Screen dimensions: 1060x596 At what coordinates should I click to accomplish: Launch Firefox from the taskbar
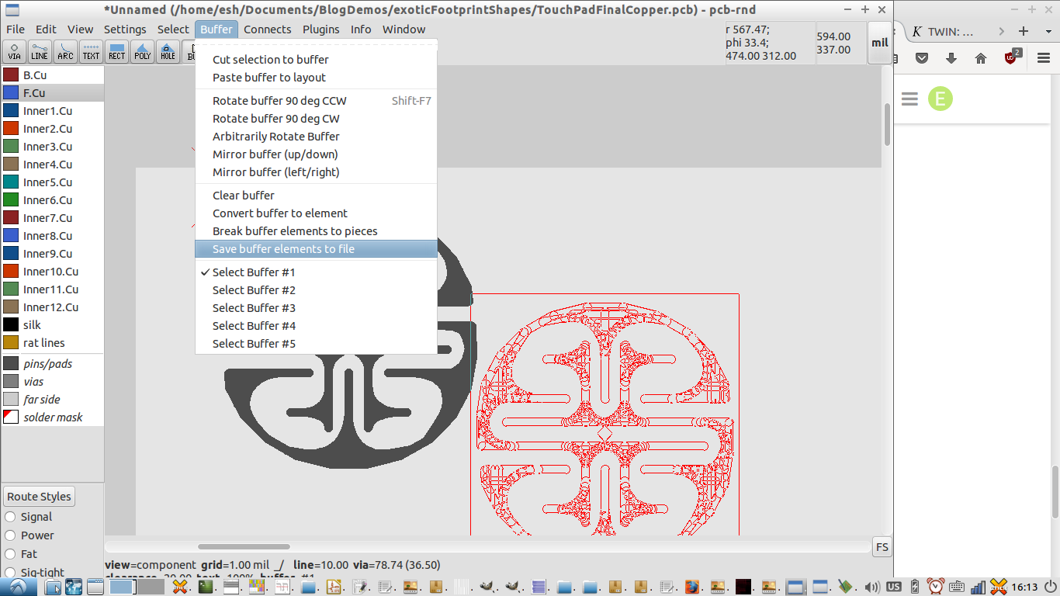tap(693, 587)
